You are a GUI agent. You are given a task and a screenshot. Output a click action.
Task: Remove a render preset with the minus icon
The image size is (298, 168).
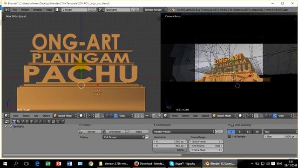(221, 132)
